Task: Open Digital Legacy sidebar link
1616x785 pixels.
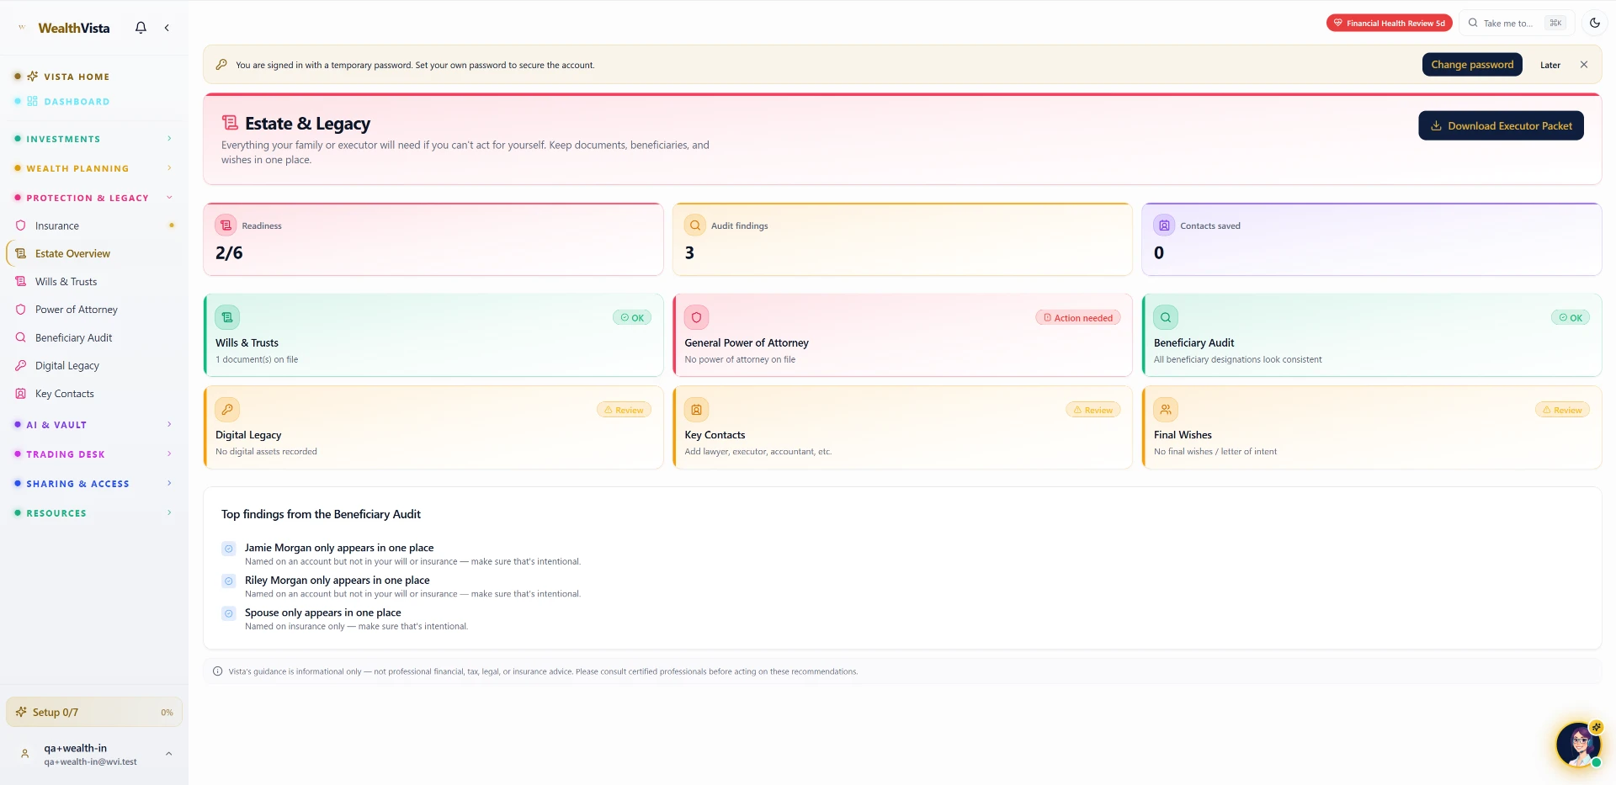Action: 94,366
